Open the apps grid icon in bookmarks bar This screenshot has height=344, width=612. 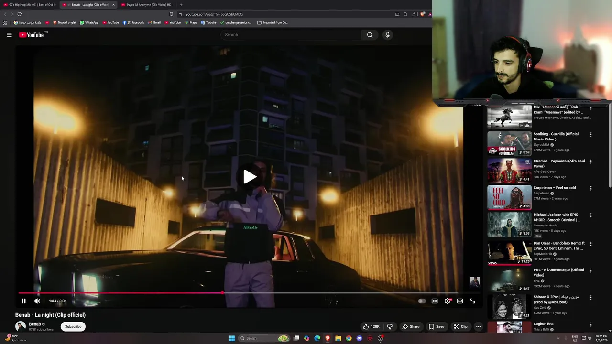5,22
